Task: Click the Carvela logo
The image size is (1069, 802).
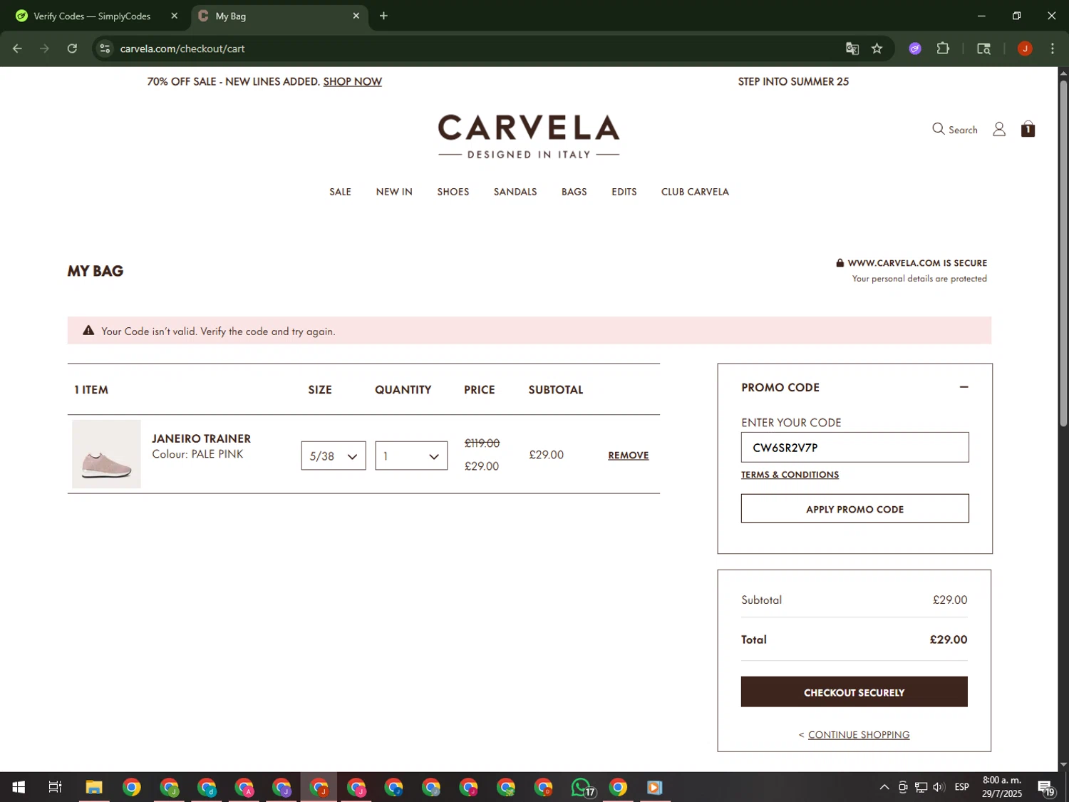Action: [529, 136]
